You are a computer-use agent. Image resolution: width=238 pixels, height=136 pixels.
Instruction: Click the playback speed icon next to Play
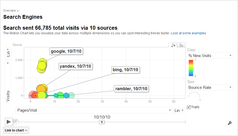click(x=16, y=121)
